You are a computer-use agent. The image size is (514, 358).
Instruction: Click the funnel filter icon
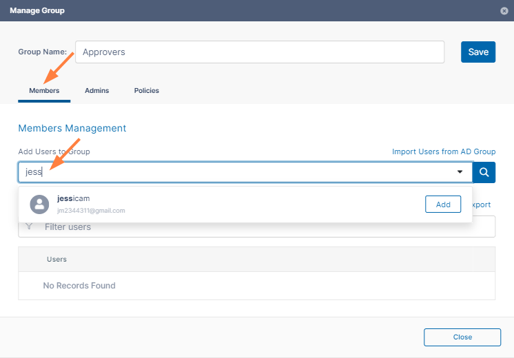pos(29,227)
